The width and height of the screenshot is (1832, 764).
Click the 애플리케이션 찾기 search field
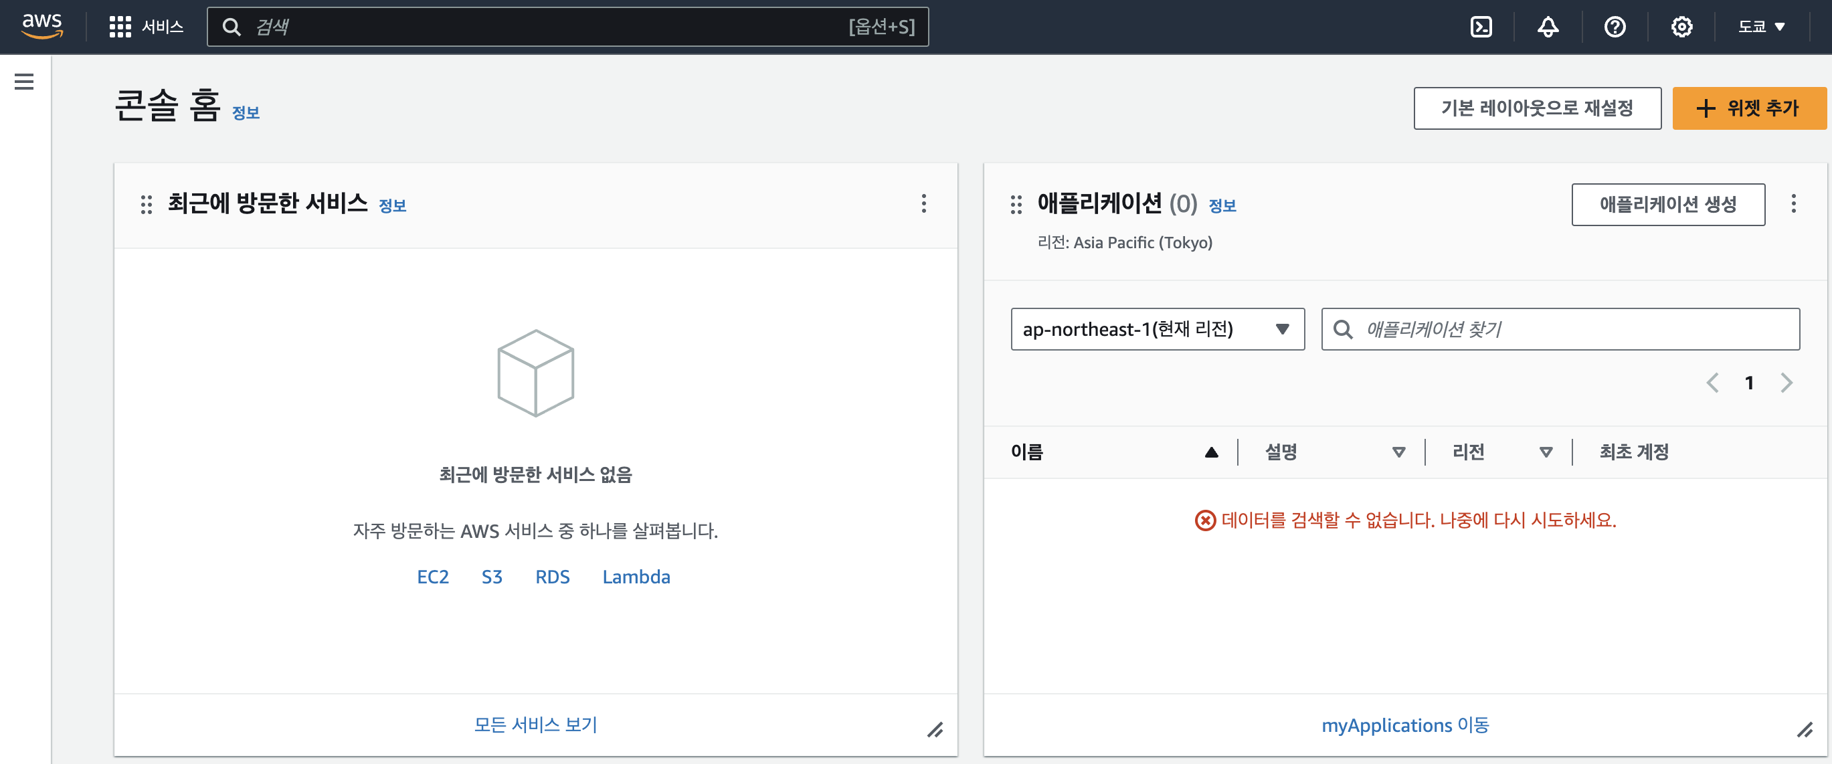[x=1572, y=329]
